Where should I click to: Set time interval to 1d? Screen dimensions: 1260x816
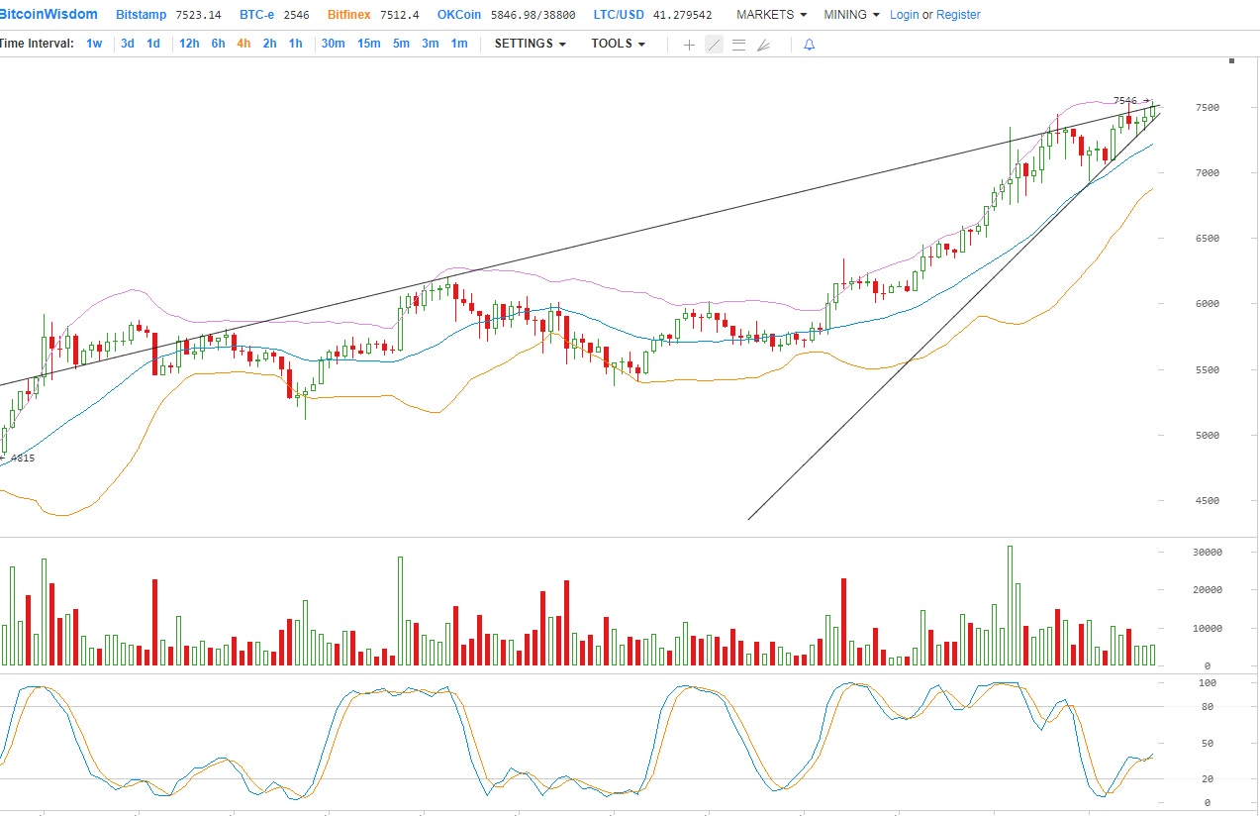tap(153, 44)
